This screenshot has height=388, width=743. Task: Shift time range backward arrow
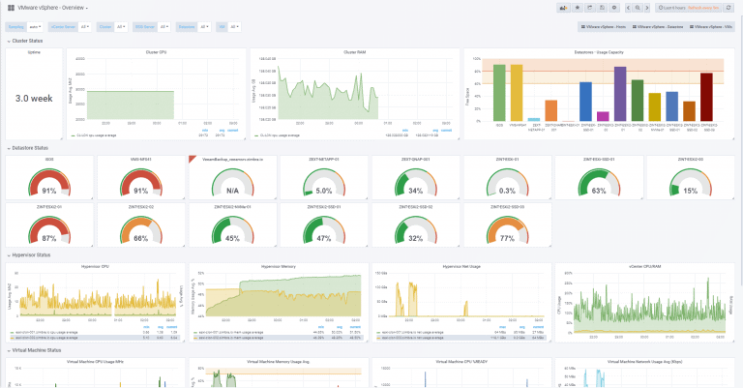(628, 8)
